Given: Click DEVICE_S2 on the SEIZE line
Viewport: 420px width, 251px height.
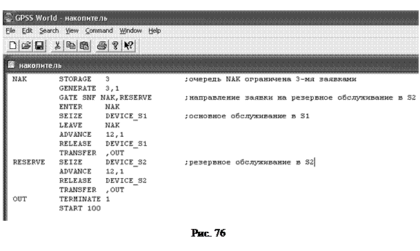Looking at the screenshot, I should [126, 162].
